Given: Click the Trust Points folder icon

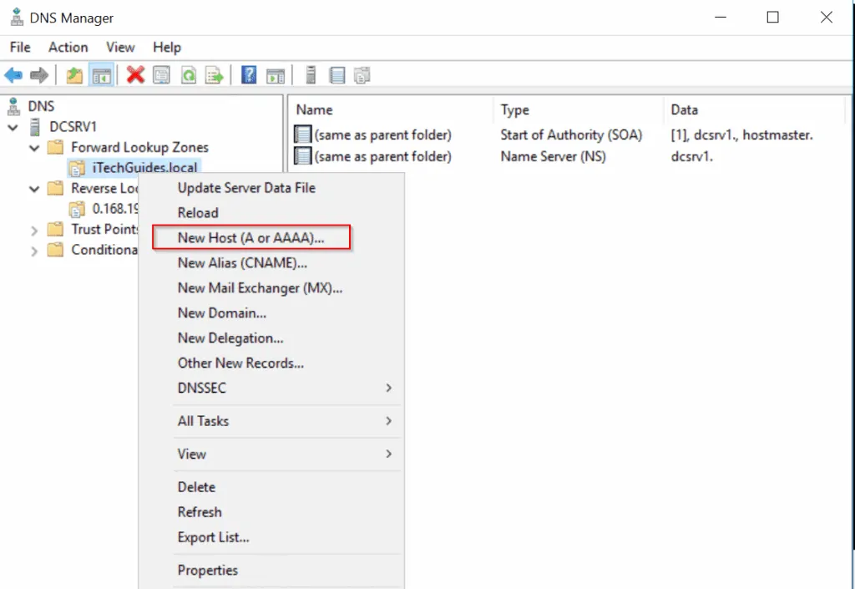Looking at the screenshot, I should tap(55, 229).
